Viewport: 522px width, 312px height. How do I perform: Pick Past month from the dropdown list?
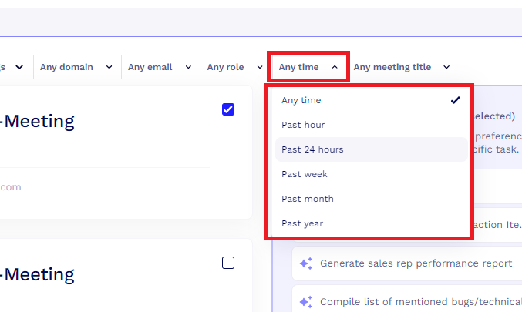coord(308,199)
